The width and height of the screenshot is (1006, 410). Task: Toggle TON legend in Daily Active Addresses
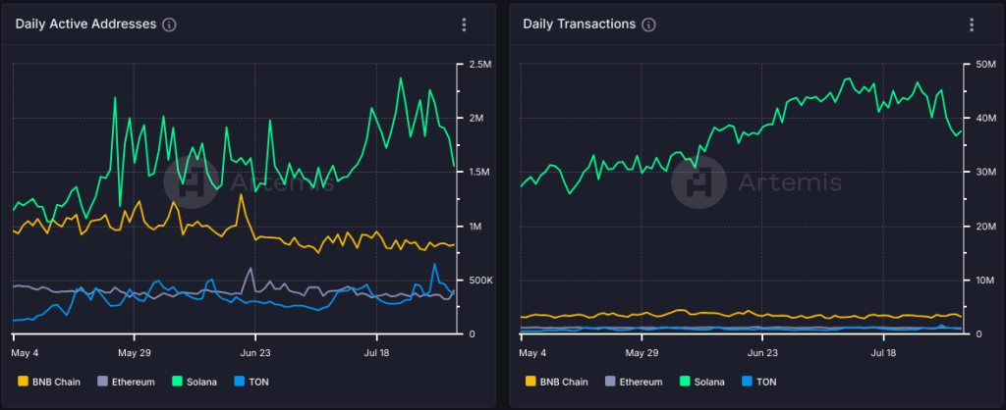click(251, 382)
